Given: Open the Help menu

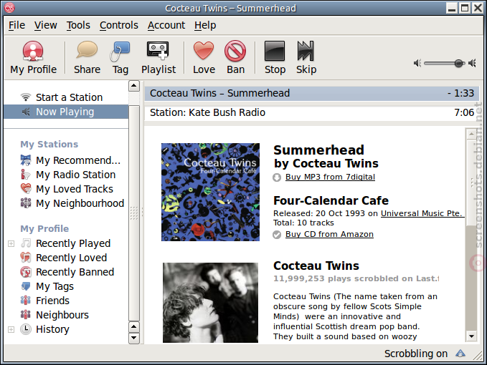Looking at the screenshot, I should coord(205,25).
